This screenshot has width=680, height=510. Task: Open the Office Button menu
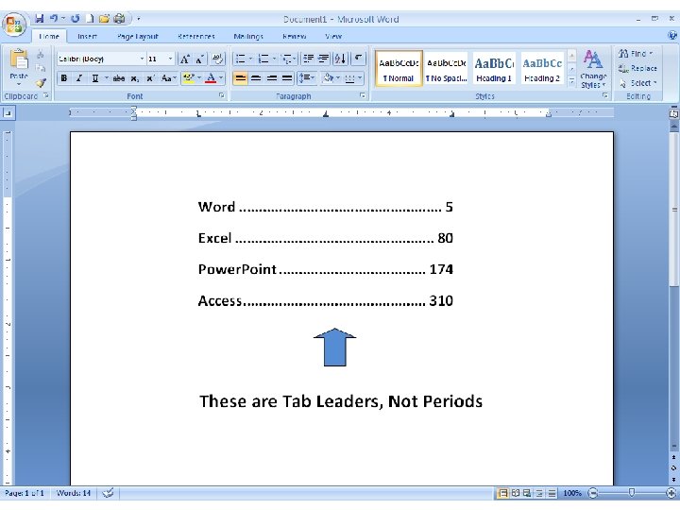coord(14,24)
